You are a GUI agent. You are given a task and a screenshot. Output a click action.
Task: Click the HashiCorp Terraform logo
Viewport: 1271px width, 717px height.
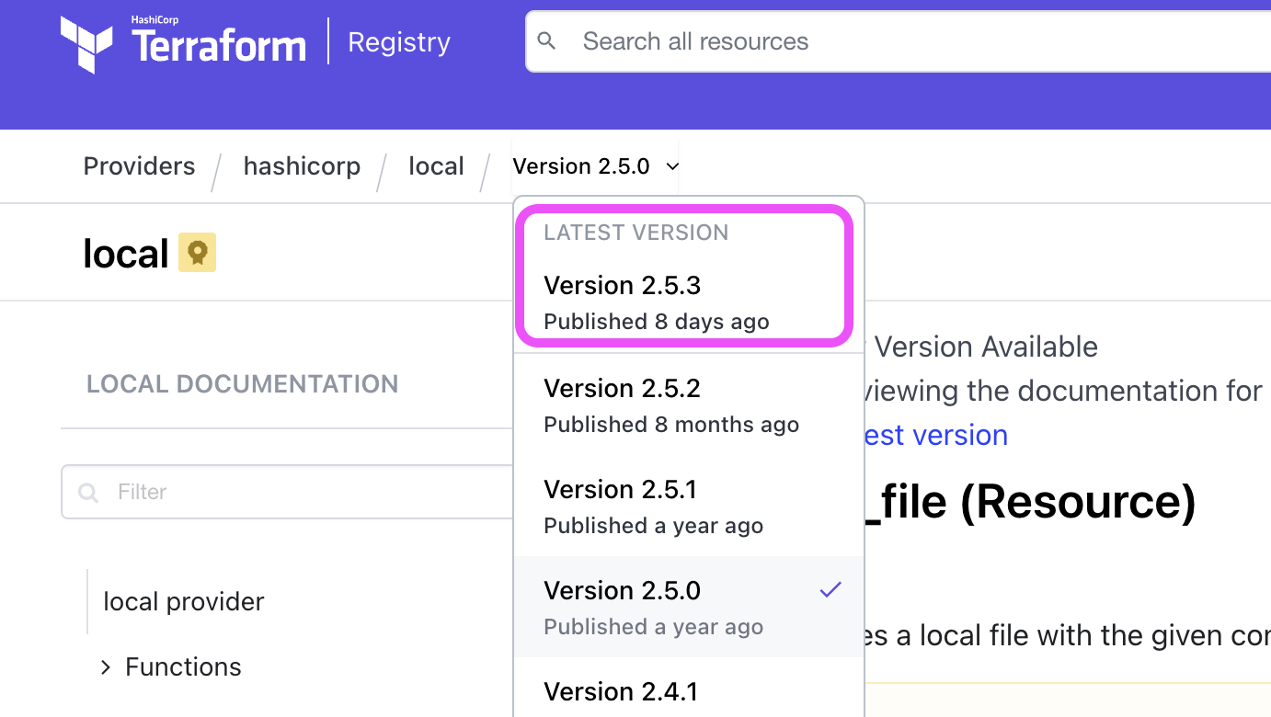[x=183, y=43]
